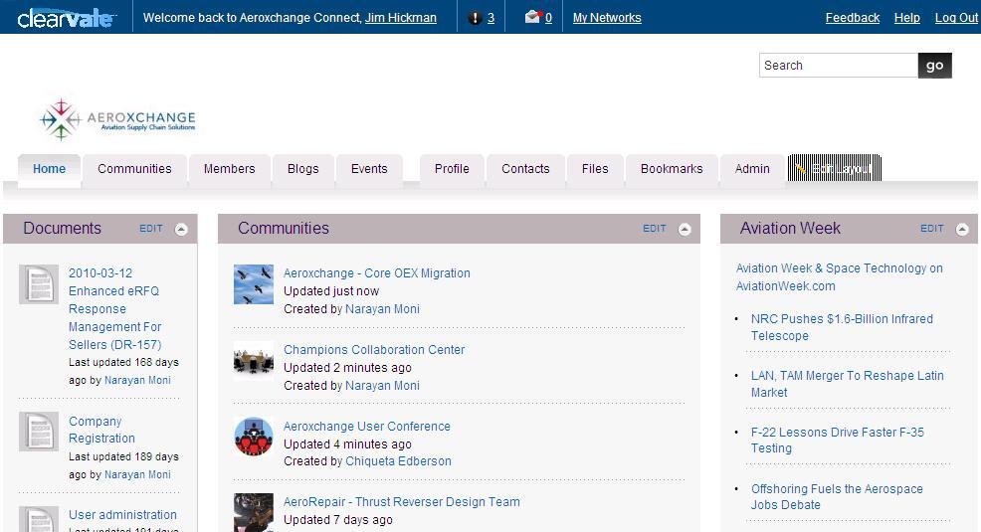
Task: Open LAN, TAM Merger article link
Action: pyautogui.click(x=847, y=384)
